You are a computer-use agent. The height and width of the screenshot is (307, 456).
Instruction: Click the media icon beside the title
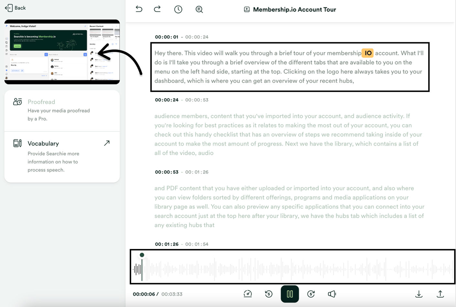[x=247, y=10]
